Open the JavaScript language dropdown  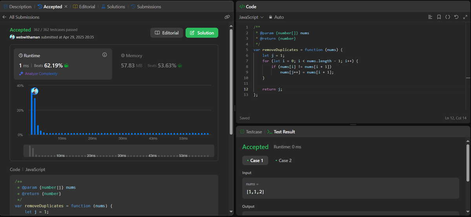(251, 17)
